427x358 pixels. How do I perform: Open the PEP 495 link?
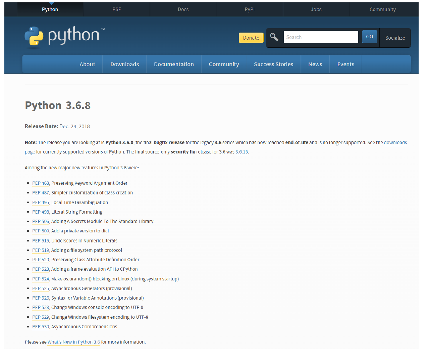click(41, 203)
